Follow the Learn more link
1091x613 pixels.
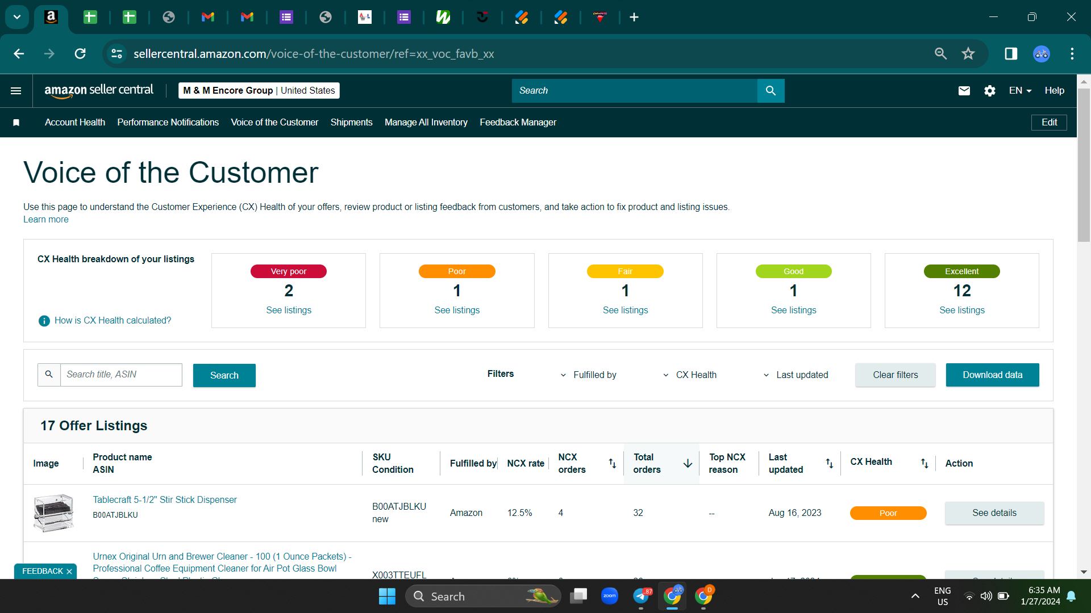pyautogui.click(x=46, y=220)
